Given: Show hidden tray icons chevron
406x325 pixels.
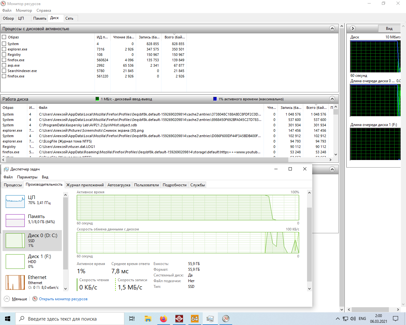Looking at the screenshot, I should (x=337, y=319).
